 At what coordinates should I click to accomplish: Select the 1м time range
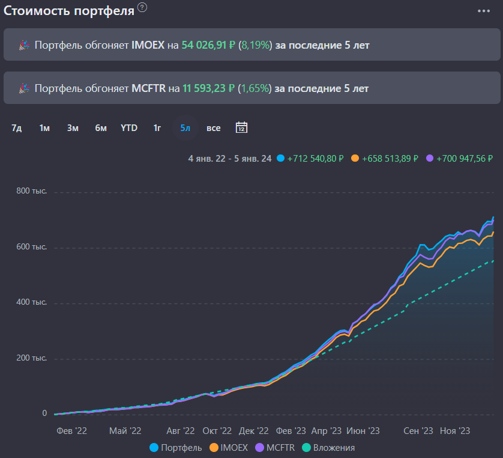coord(44,128)
